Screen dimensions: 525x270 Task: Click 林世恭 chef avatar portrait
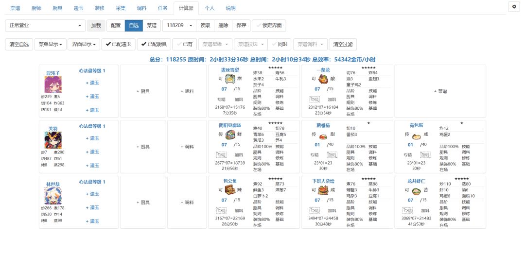(53, 196)
